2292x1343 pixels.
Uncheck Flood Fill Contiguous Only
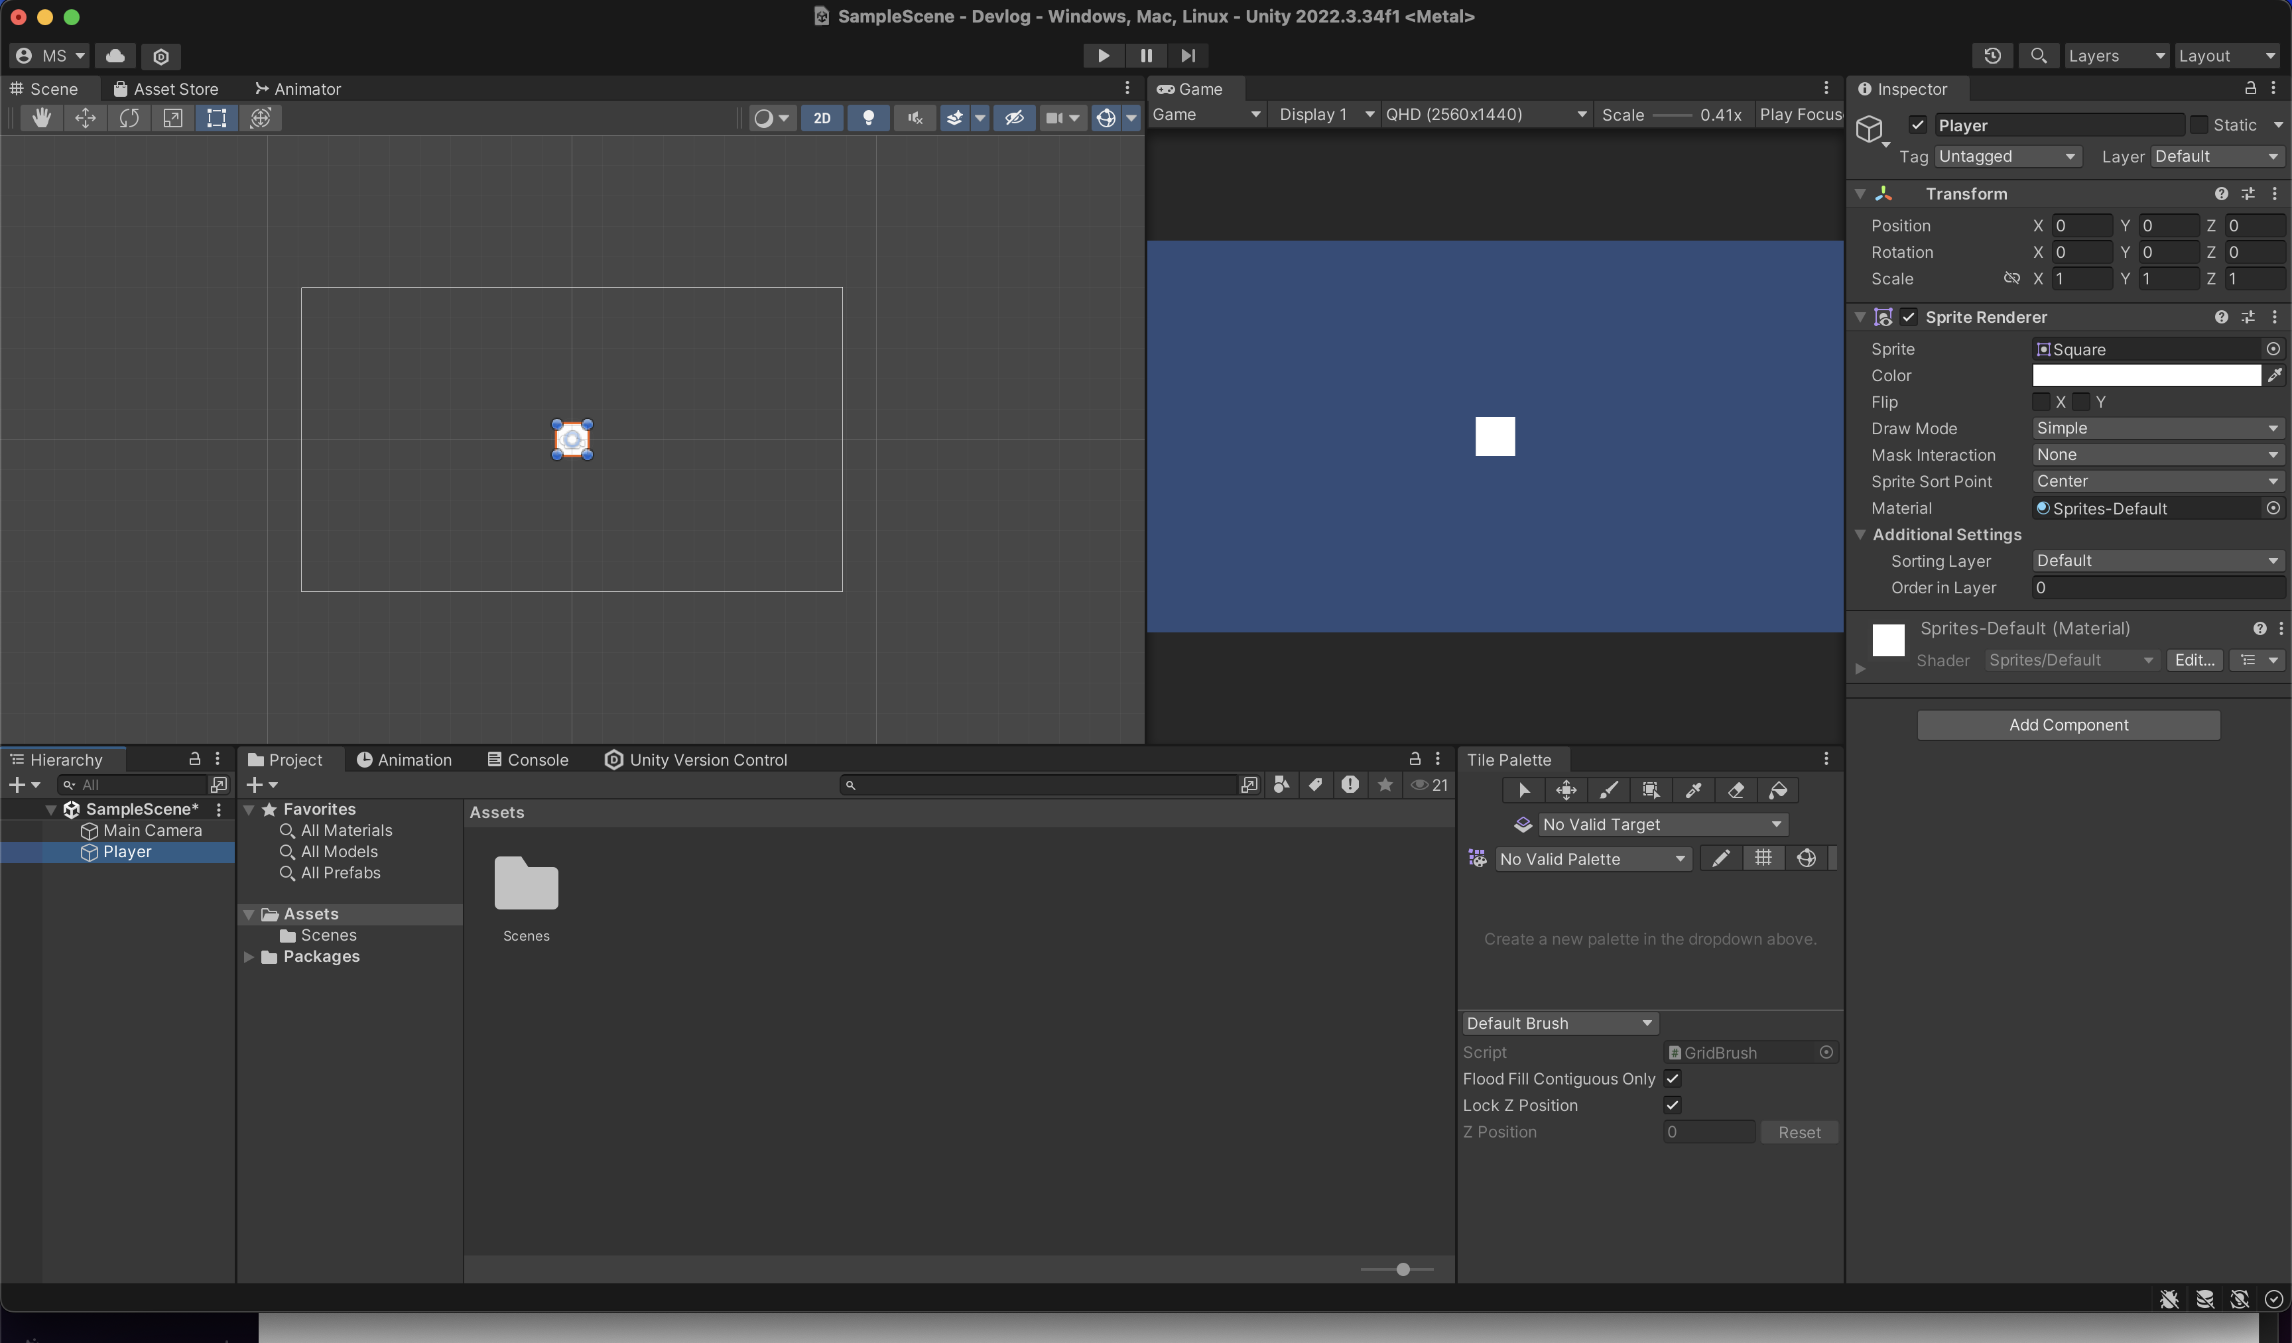point(1672,1079)
